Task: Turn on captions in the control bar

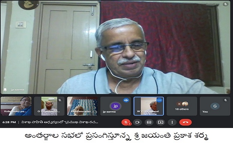Action: pyautogui.click(x=149, y=122)
